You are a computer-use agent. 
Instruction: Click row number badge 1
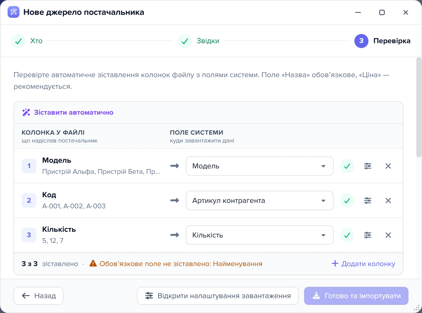(x=29, y=166)
